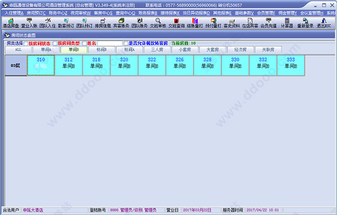The width and height of the screenshot is (337, 215).
Task: Check the 是否允许餐饮转客房 checkbox
Action: pos(126,43)
